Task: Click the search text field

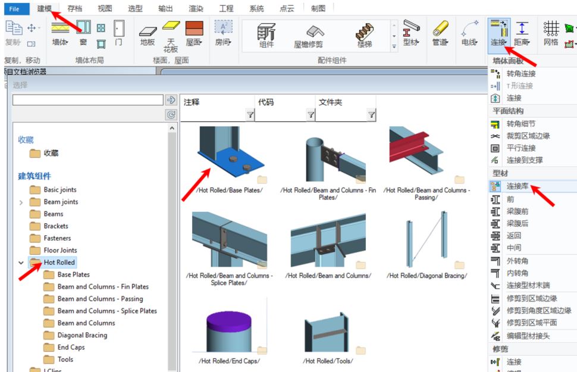Action: pos(88,100)
